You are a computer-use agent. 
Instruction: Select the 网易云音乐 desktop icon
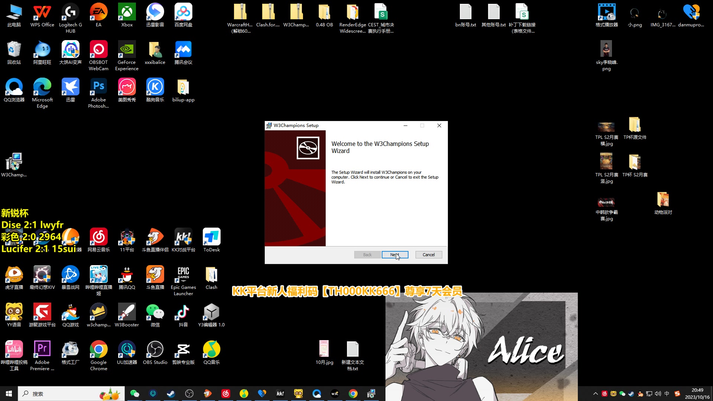point(99,241)
